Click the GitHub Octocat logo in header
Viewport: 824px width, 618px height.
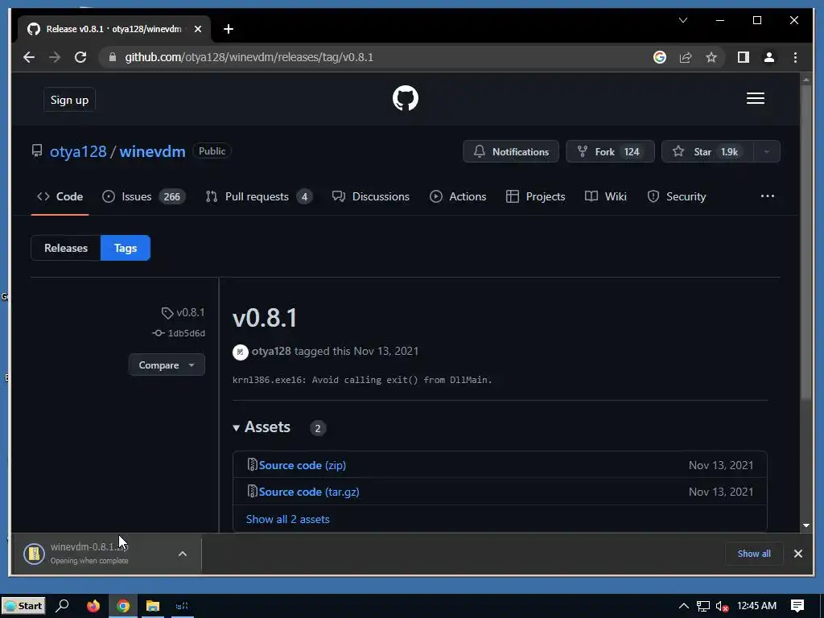[406, 98]
